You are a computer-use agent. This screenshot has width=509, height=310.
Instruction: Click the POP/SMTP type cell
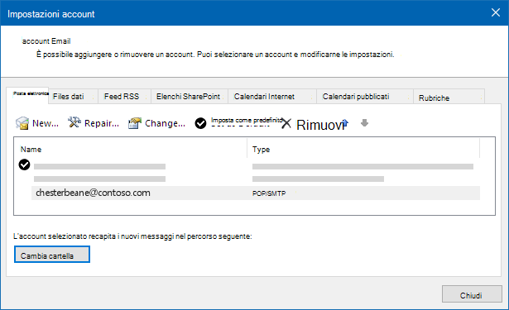(x=269, y=193)
